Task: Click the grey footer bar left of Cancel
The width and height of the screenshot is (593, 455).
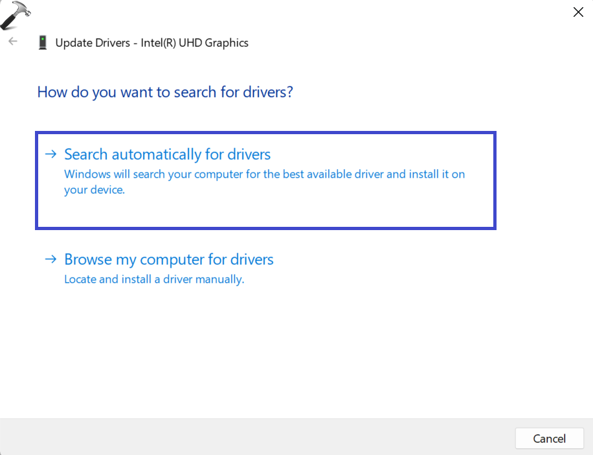Action: (259, 438)
